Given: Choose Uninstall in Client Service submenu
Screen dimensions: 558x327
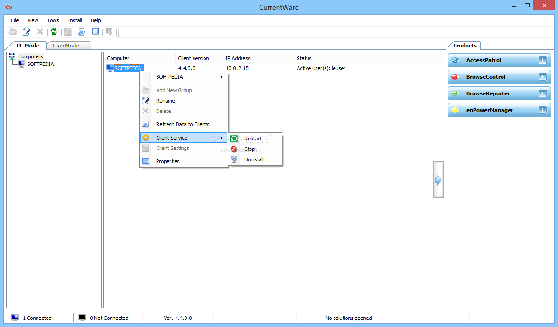Looking at the screenshot, I should [x=255, y=159].
